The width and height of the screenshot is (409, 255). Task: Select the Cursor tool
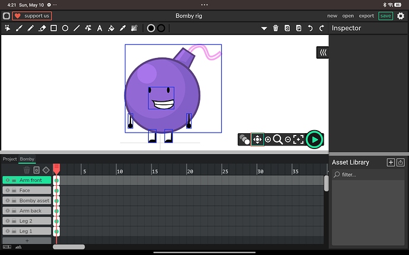point(8,28)
